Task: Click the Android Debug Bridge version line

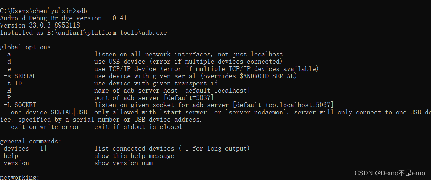Action: click(64, 18)
